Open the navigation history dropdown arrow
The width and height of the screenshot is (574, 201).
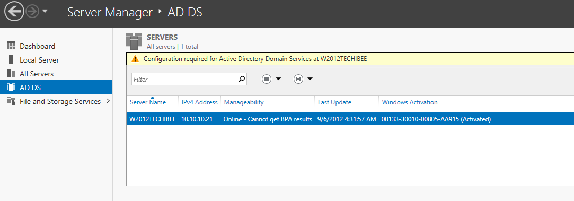[45, 11]
